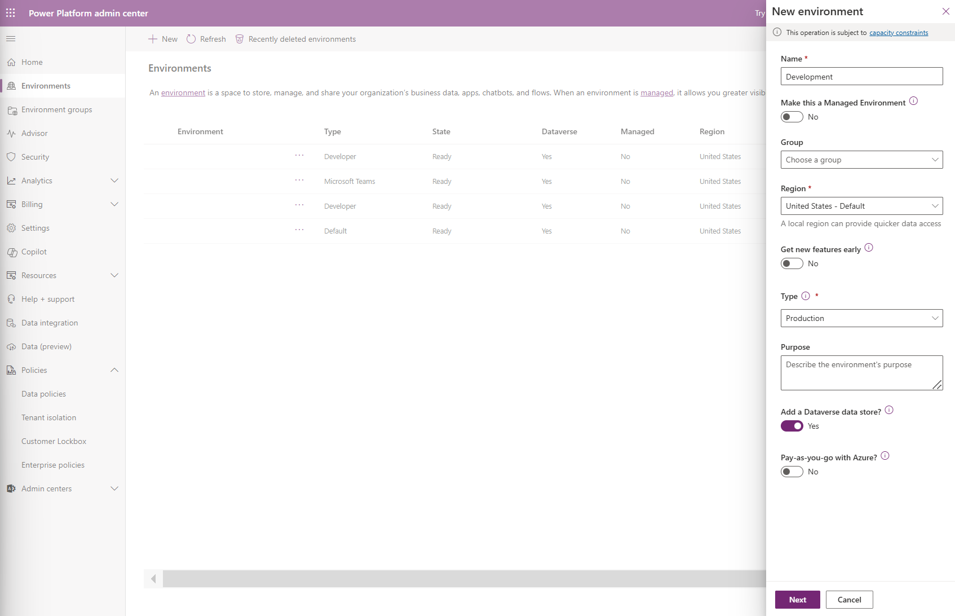Open the capacity constraints link
This screenshot has width=955, height=616.
tap(898, 32)
